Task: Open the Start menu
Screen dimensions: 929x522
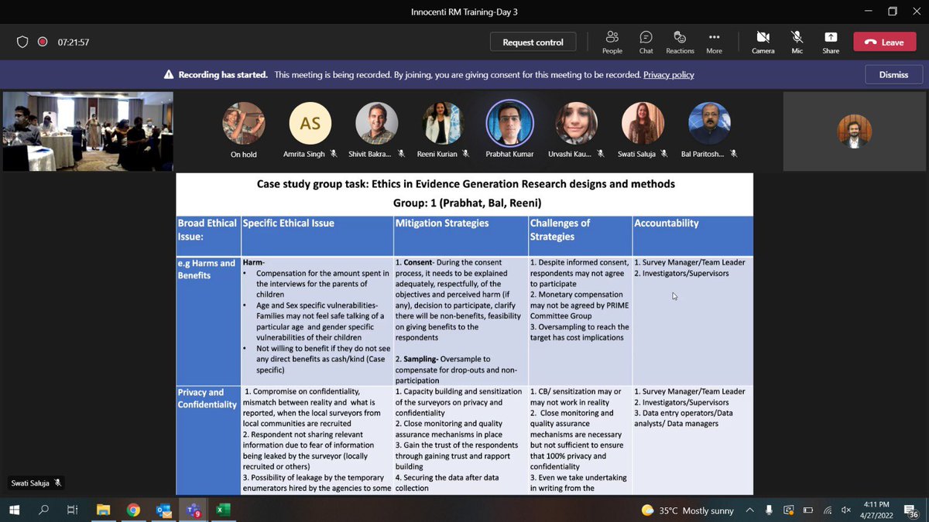Action: pos(15,510)
